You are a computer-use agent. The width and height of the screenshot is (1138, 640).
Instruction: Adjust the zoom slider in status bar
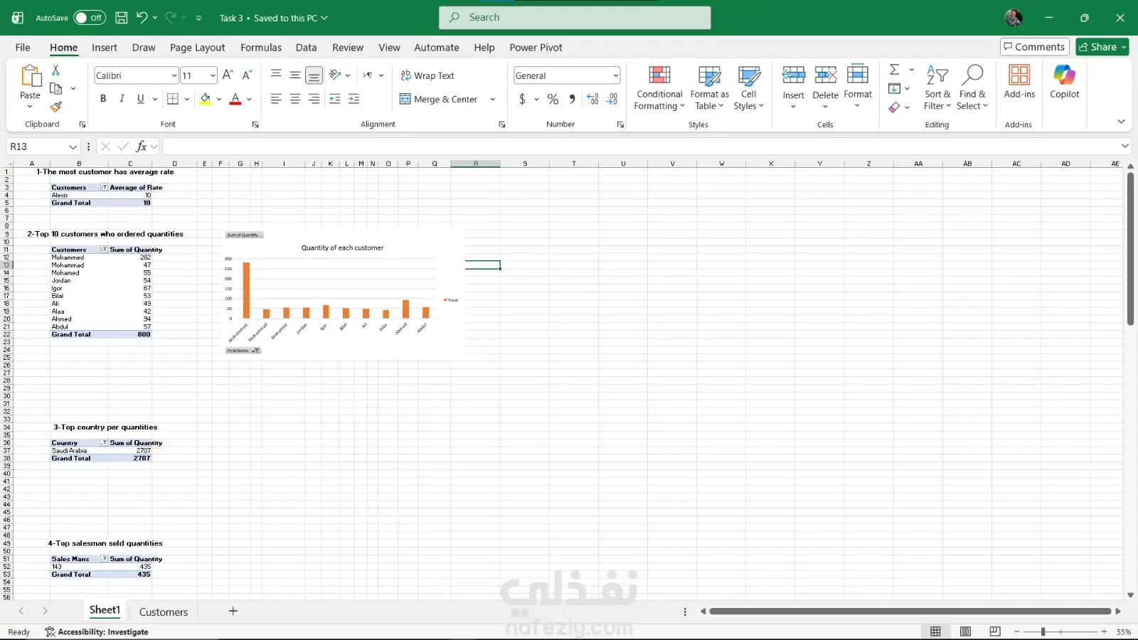click(x=1043, y=631)
